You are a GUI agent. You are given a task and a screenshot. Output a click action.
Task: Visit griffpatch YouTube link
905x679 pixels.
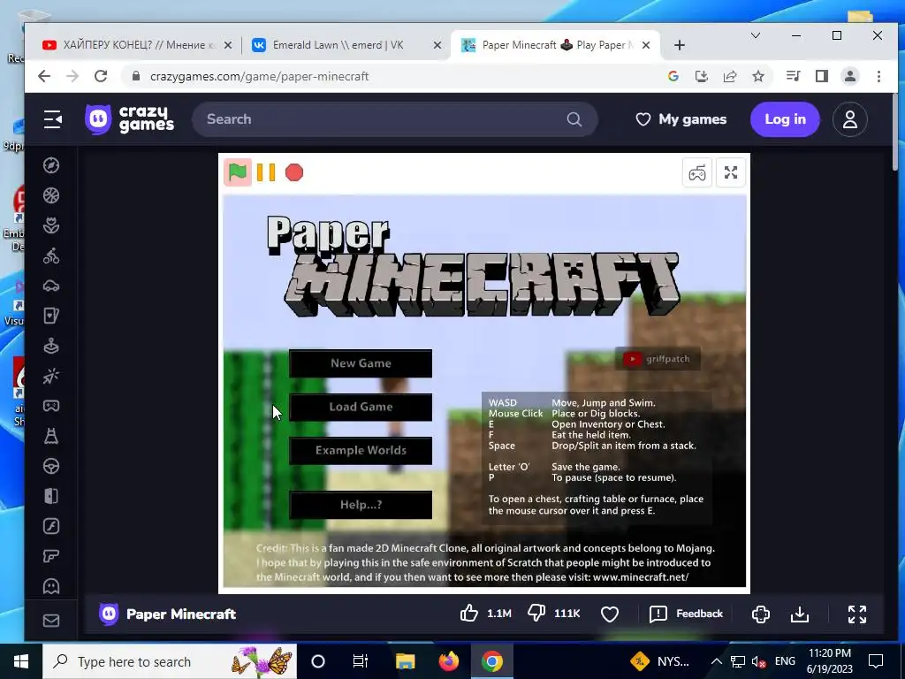coord(658,359)
